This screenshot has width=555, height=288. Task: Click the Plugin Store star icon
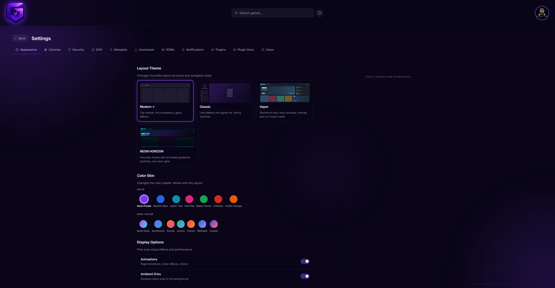point(234,50)
